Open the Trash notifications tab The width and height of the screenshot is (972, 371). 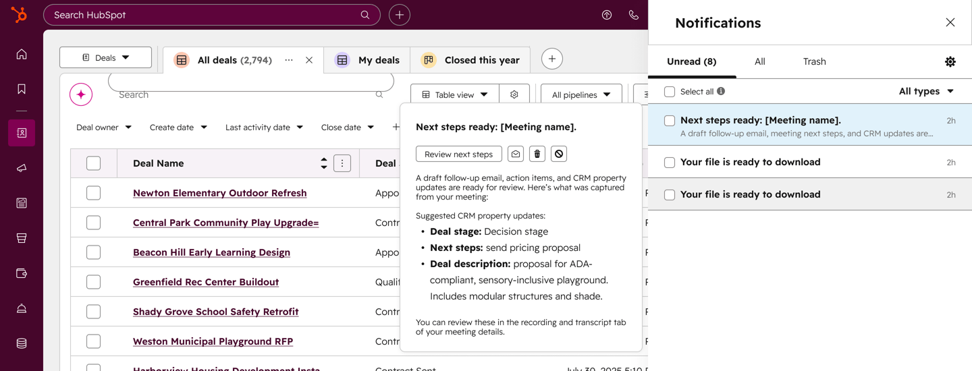click(x=814, y=61)
